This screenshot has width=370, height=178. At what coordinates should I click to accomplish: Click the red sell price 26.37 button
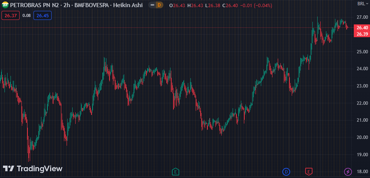(11, 15)
